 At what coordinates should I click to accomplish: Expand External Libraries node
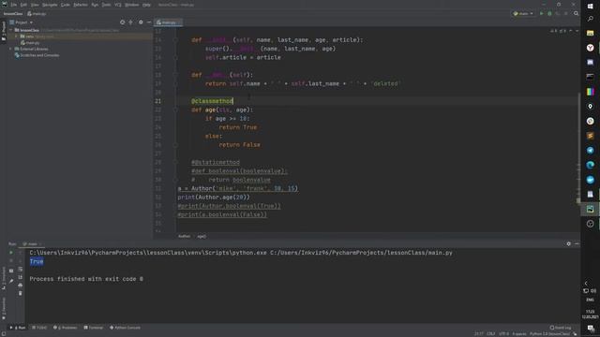coord(10,49)
